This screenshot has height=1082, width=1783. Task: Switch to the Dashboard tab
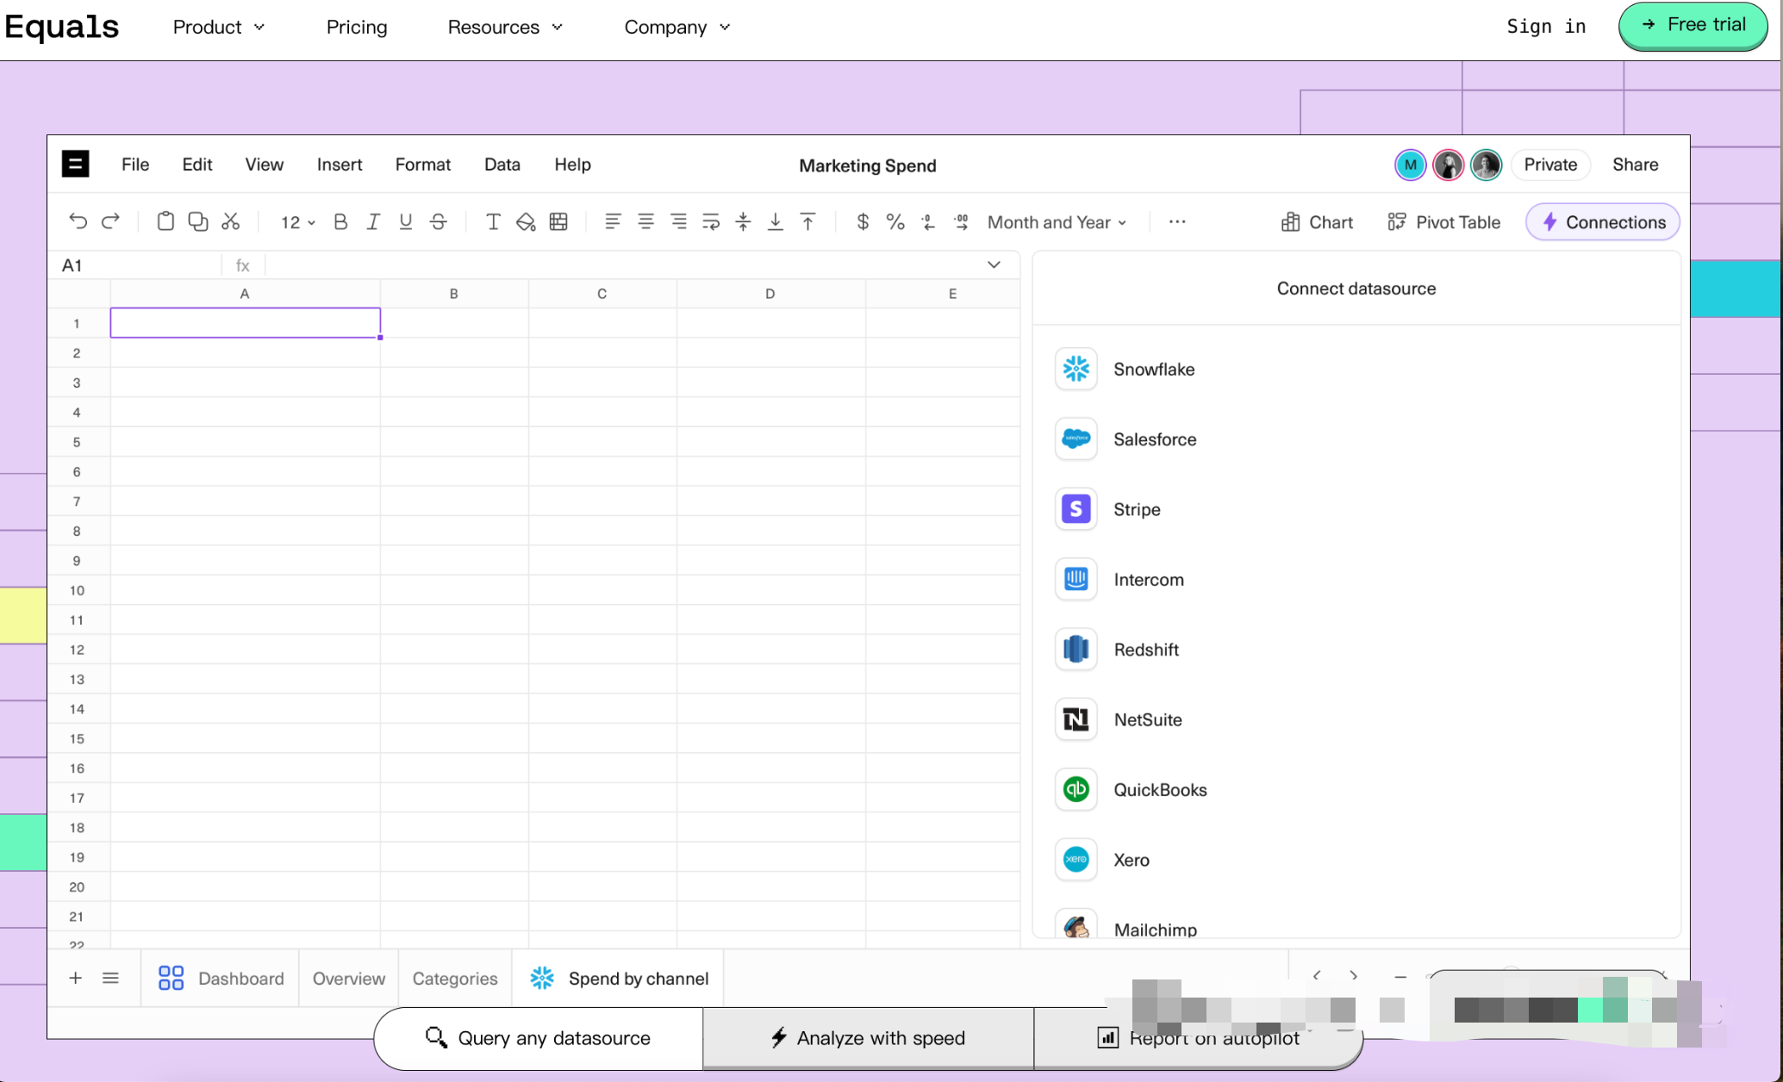click(x=240, y=979)
